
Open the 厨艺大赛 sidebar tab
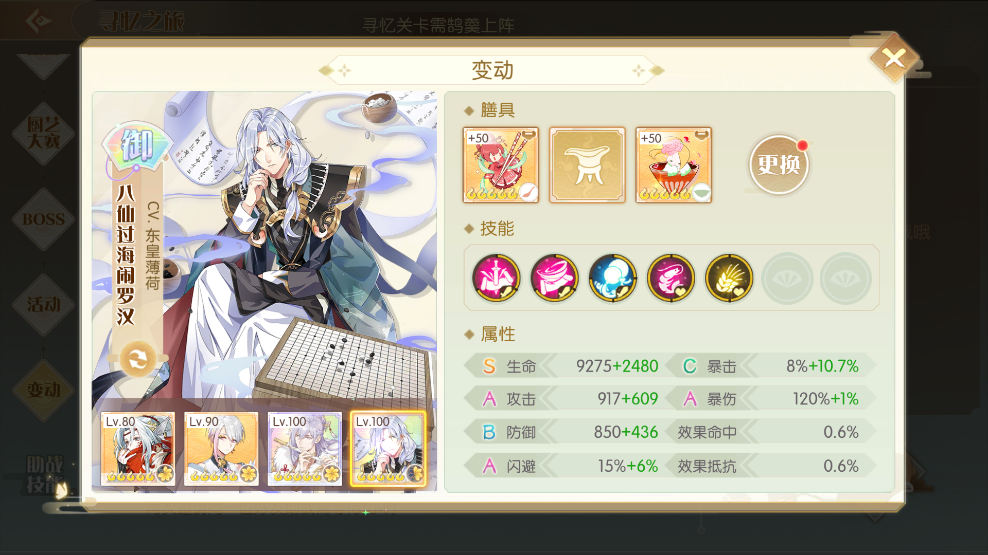pyautogui.click(x=43, y=133)
